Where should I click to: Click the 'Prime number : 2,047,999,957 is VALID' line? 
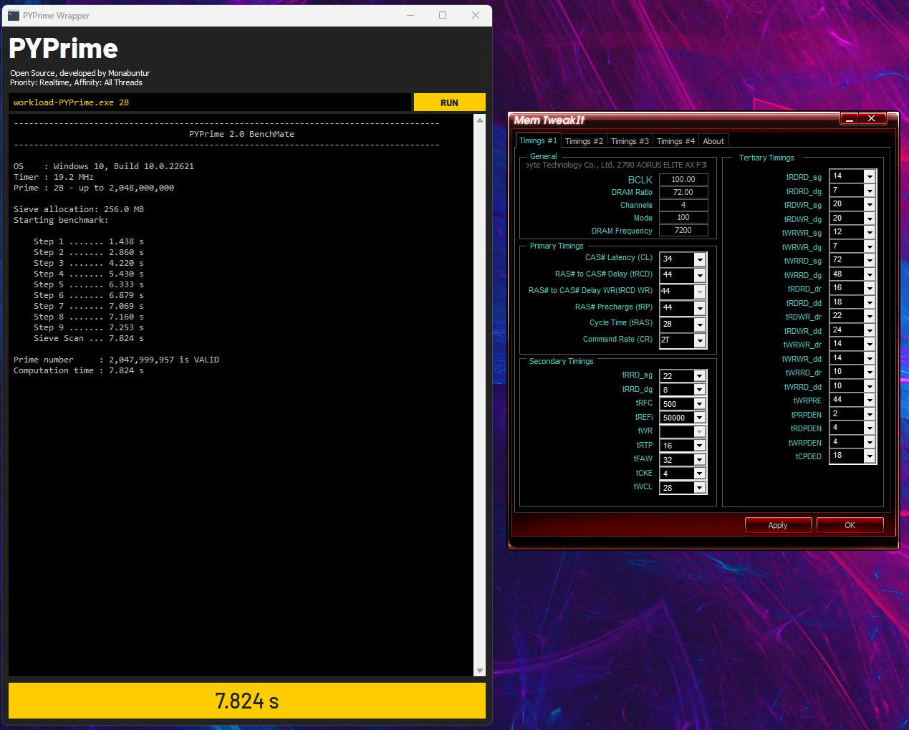pos(116,360)
